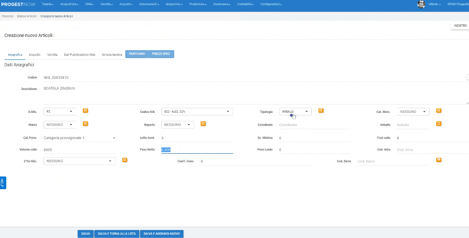Click the user avatar picture in header
Screen dimensions: 469x238
click(421, 4)
